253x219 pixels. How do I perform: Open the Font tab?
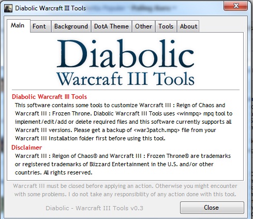point(40,26)
